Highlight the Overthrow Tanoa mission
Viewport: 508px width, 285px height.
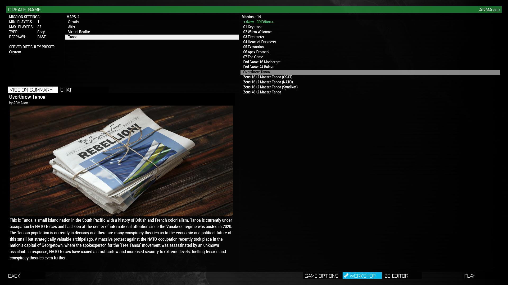coord(256,72)
